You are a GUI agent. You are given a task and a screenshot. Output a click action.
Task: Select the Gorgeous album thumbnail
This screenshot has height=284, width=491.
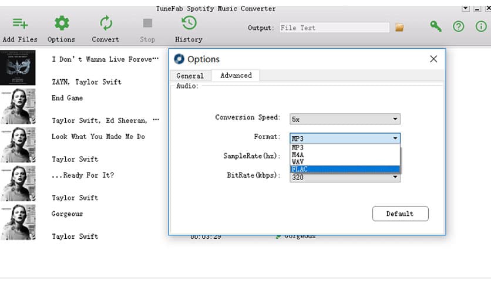tap(18, 222)
